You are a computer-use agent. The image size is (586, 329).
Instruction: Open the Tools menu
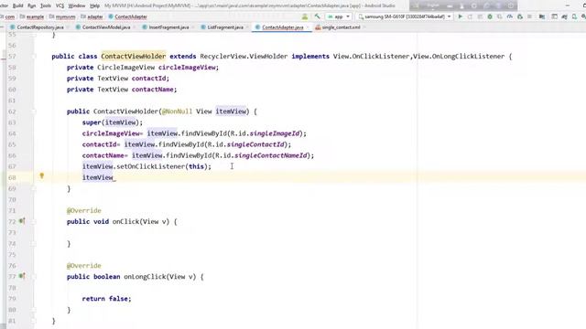click(x=46, y=5)
